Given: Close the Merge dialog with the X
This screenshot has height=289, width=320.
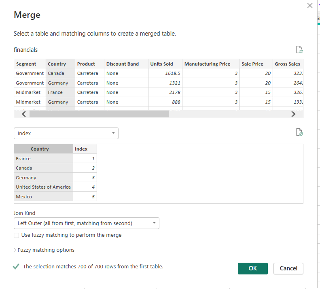Looking at the screenshot, I should pos(310,6).
